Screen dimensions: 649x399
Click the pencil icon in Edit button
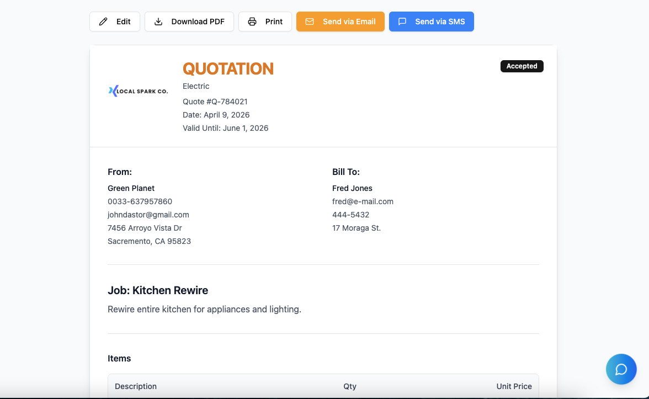103,22
